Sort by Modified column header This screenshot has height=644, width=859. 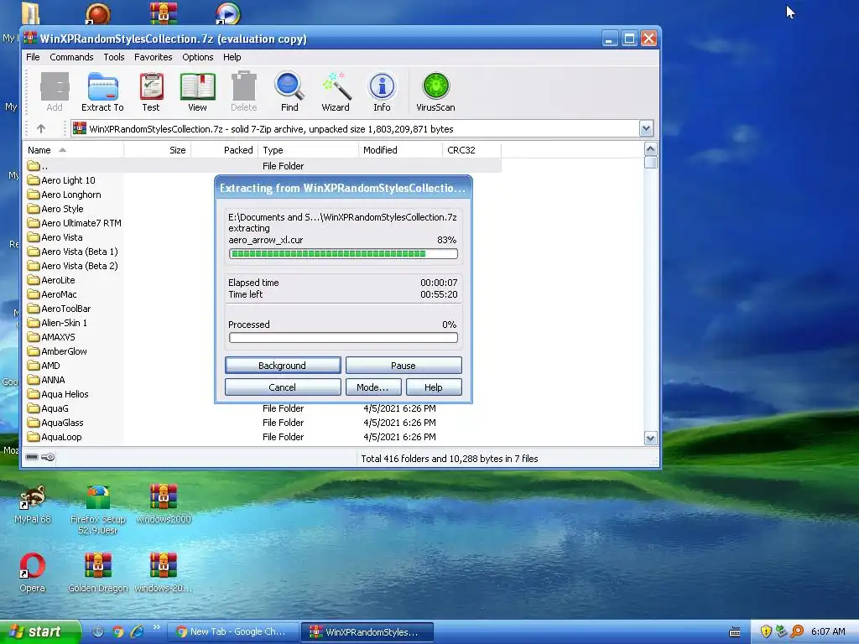(400, 150)
